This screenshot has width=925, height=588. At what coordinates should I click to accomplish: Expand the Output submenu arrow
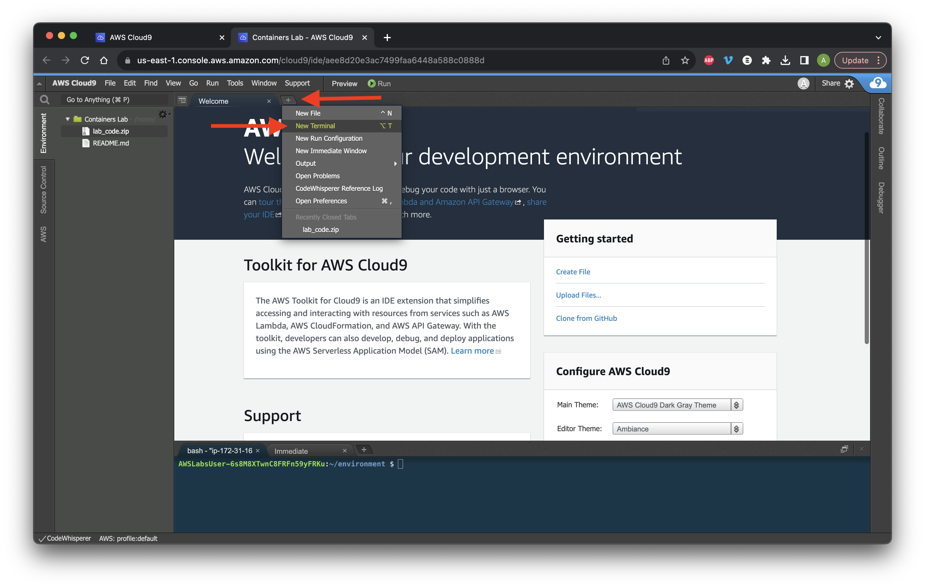click(395, 163)
